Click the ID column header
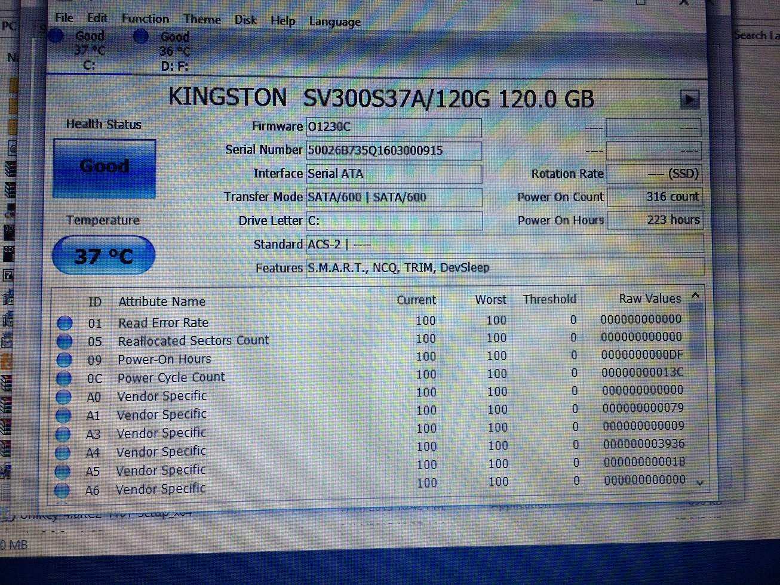 (95, 302)
